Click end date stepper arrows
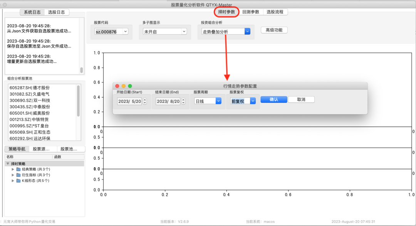 coord(183,101)
